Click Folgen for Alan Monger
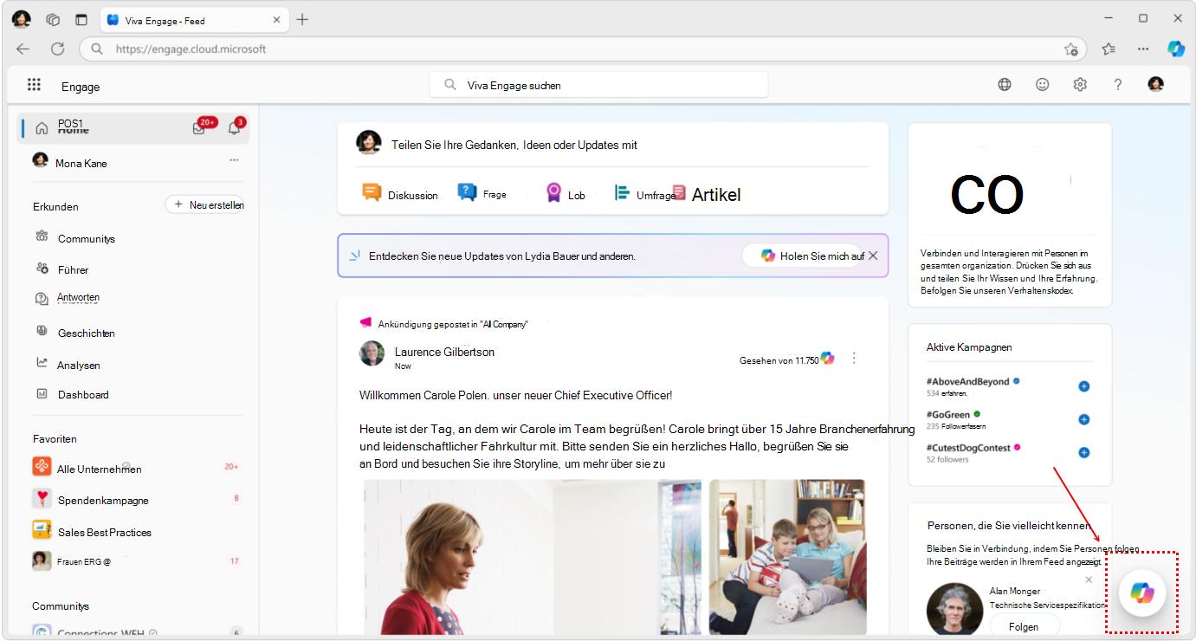 pos(1024,626)
